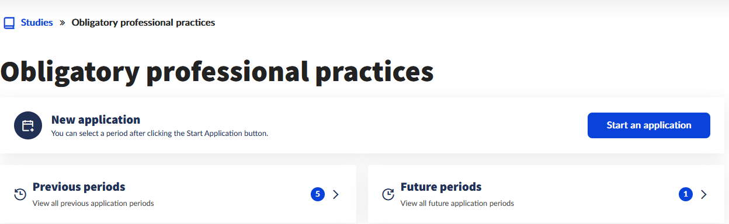Click the badge showing 1 future period
Viewport: 729px width, 224px height.
pos(686,194)
